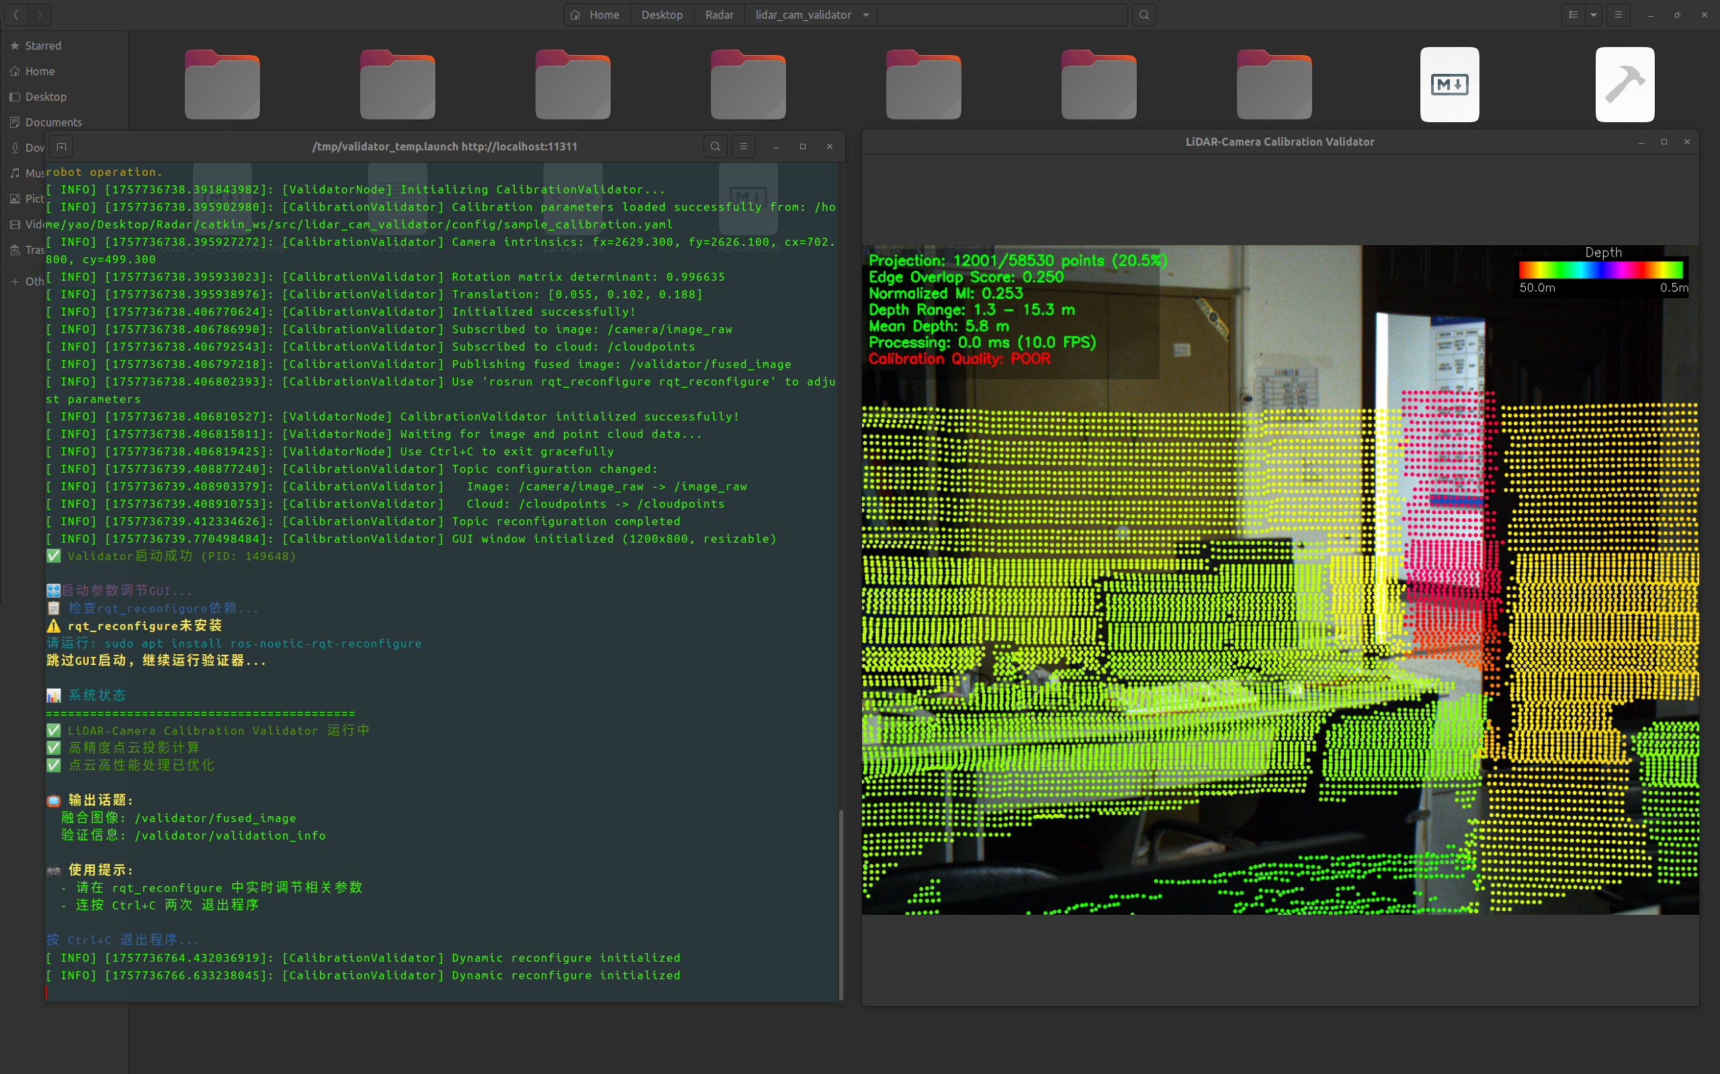The width and height of the screenshot is (1720, 1074).
Task: Close the Calibration Validator window
Action: (x=1687, y=142)
